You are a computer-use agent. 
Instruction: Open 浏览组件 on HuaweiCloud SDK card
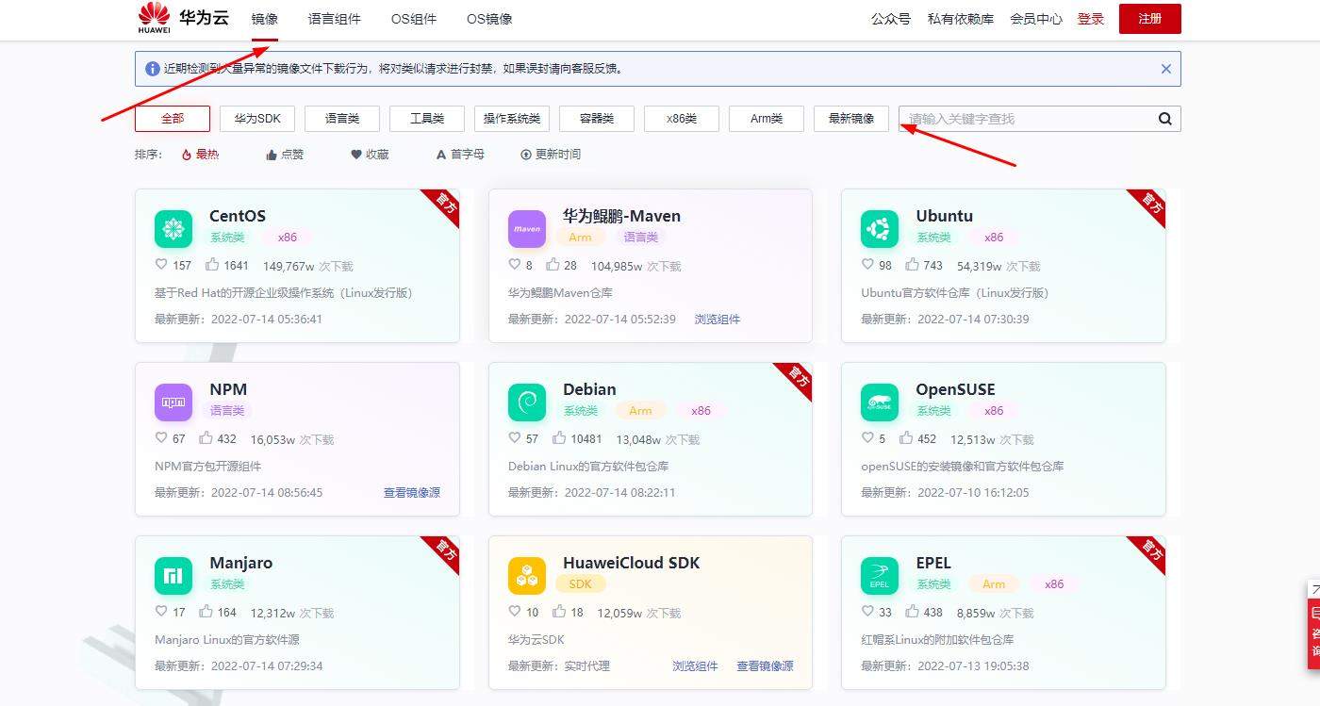(695, 666)
